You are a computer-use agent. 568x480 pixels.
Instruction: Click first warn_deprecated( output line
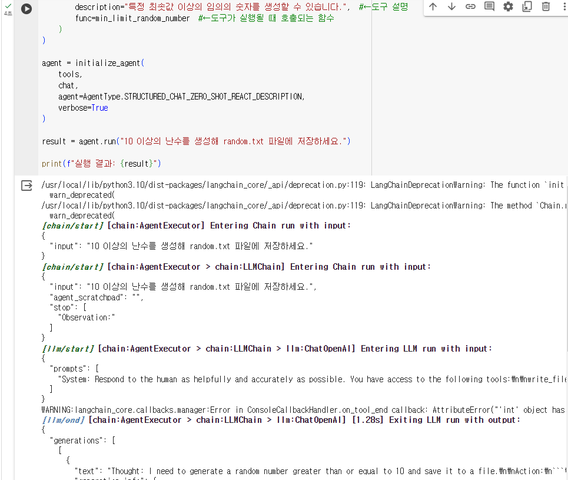[x=82, y=195]
